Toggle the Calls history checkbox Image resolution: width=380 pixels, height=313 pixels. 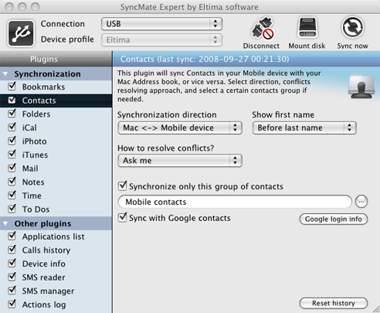point(12,250)
